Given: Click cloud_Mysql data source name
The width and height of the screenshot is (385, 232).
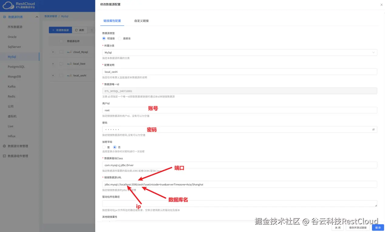Looking at the screenshot, I should (x=80, y=52).
